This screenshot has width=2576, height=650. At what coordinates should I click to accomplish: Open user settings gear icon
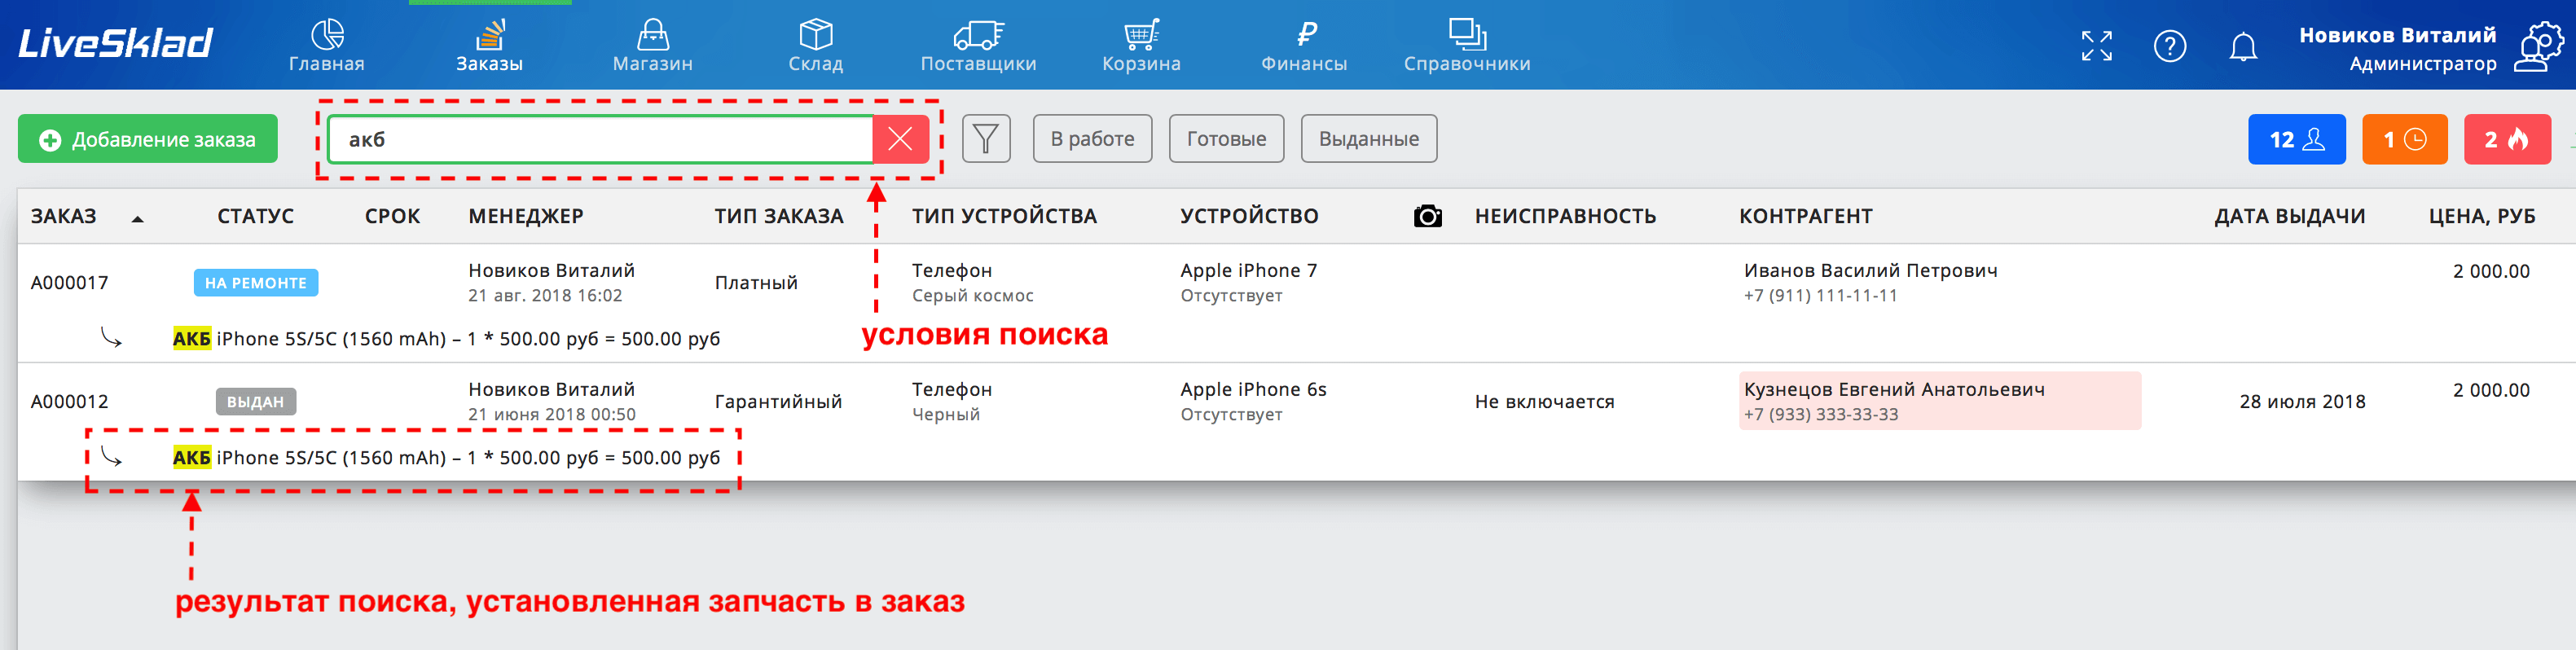[x=2540, y=48]
